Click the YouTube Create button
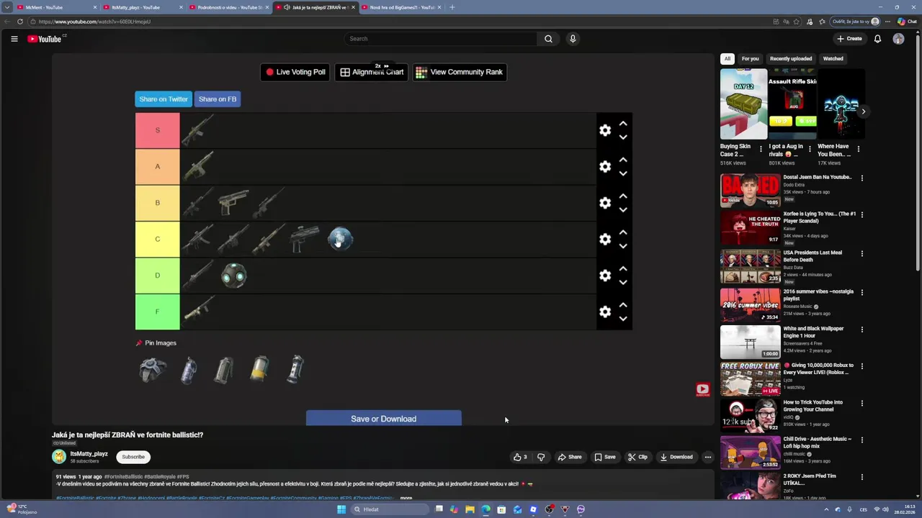Image resolution: width=922 pixels, height=518 pixels. pos(849,39)
